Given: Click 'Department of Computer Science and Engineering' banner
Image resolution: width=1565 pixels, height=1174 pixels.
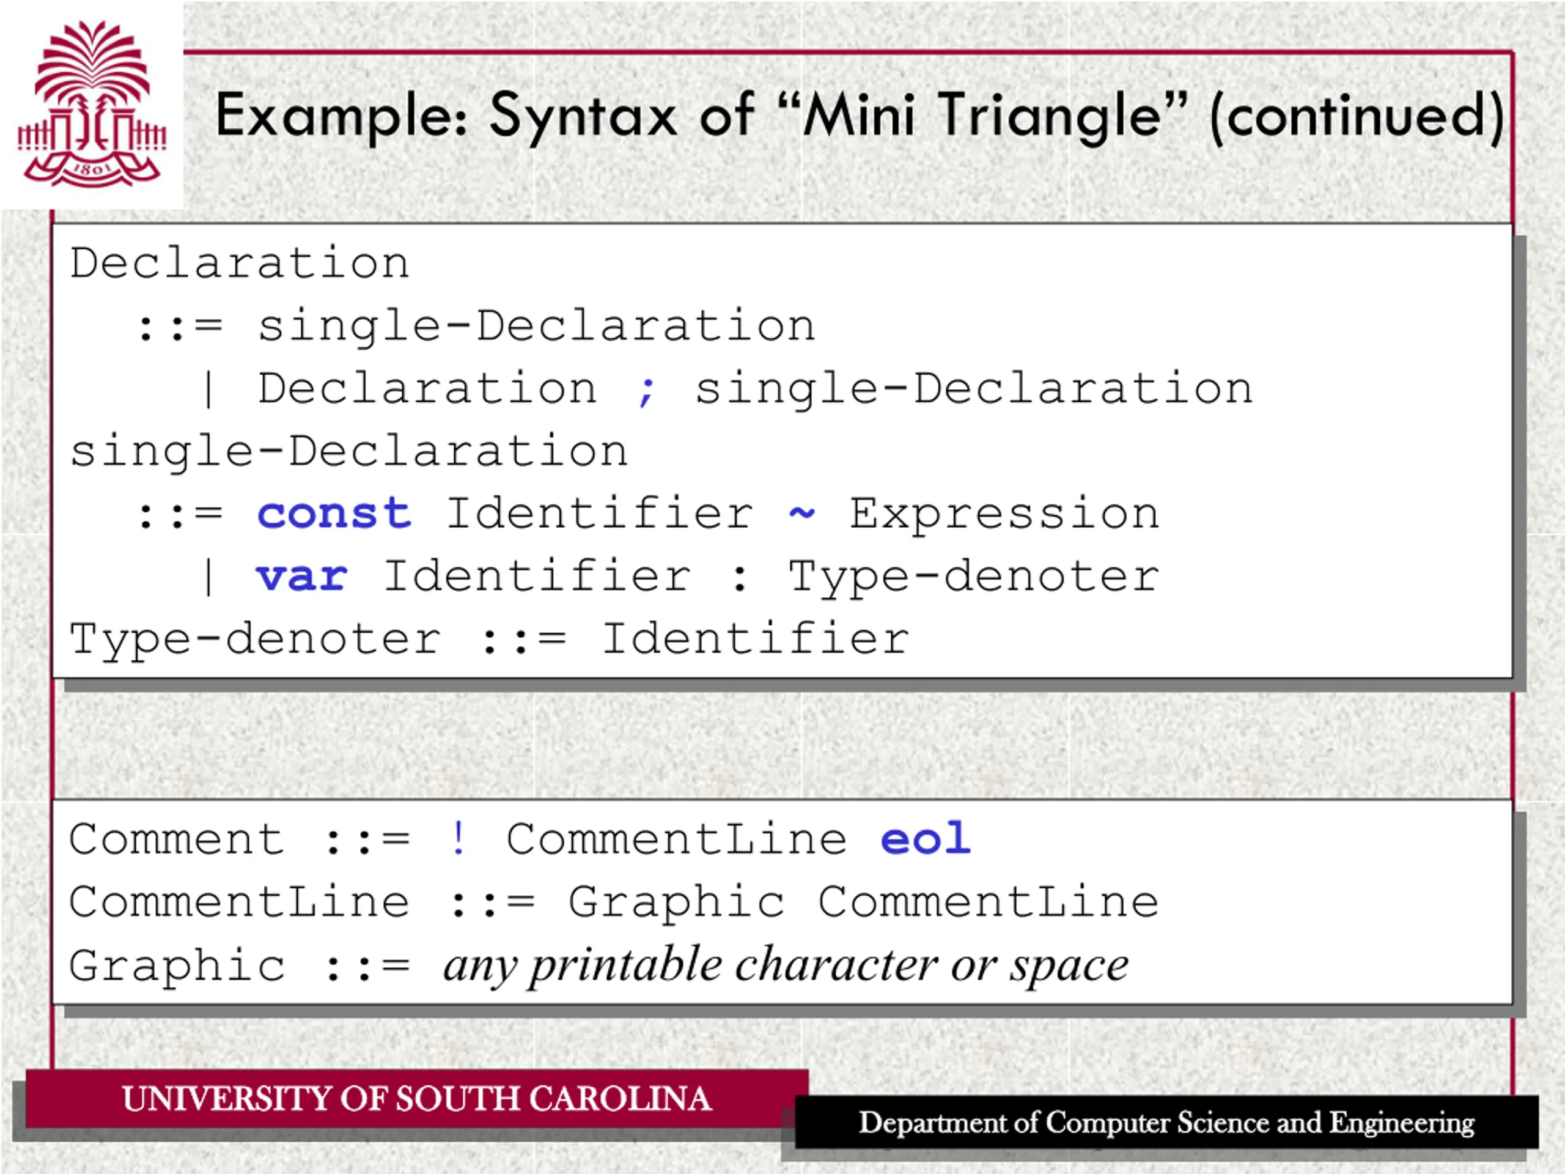Looking at the screenshot, I should pyautogui.click(x=1166, y=1123).
